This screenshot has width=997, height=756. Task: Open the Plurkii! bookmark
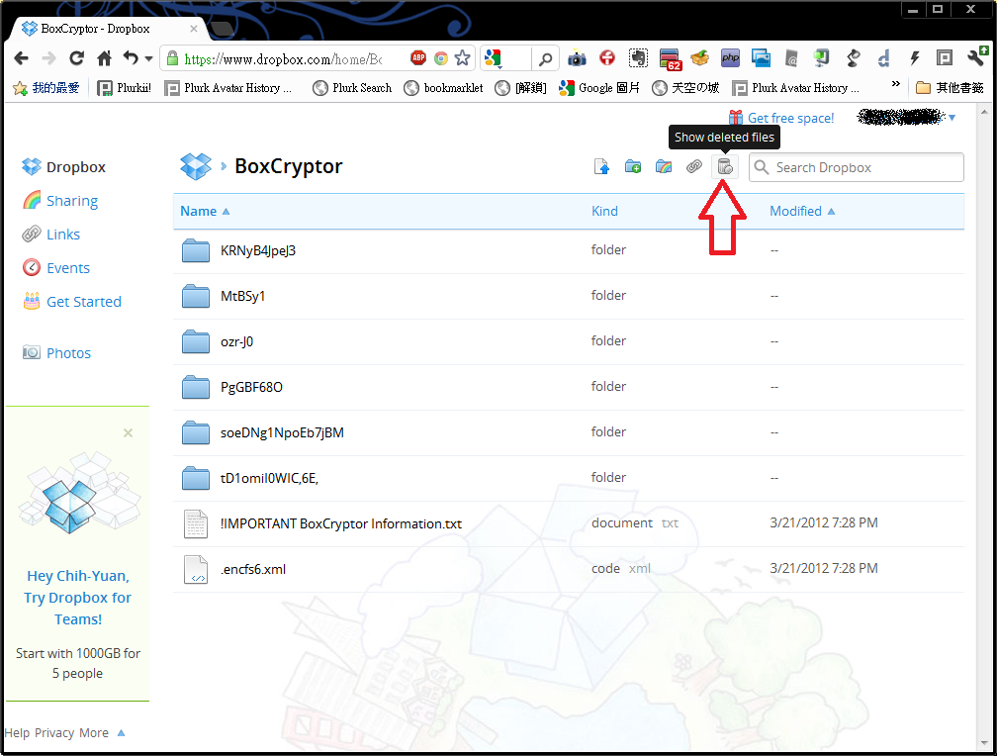[124, 88]
